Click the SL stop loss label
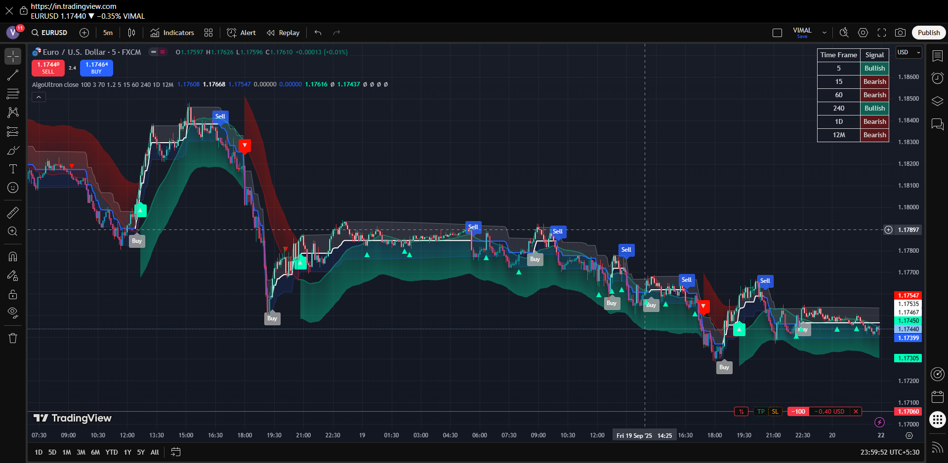948x463 pixels. pos(775,412)
